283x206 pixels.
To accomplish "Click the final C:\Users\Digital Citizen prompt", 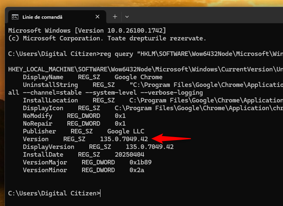I will pos(54,193).
